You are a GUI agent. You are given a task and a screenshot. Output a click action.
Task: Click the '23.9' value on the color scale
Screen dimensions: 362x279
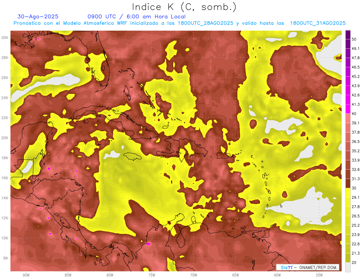356,234
